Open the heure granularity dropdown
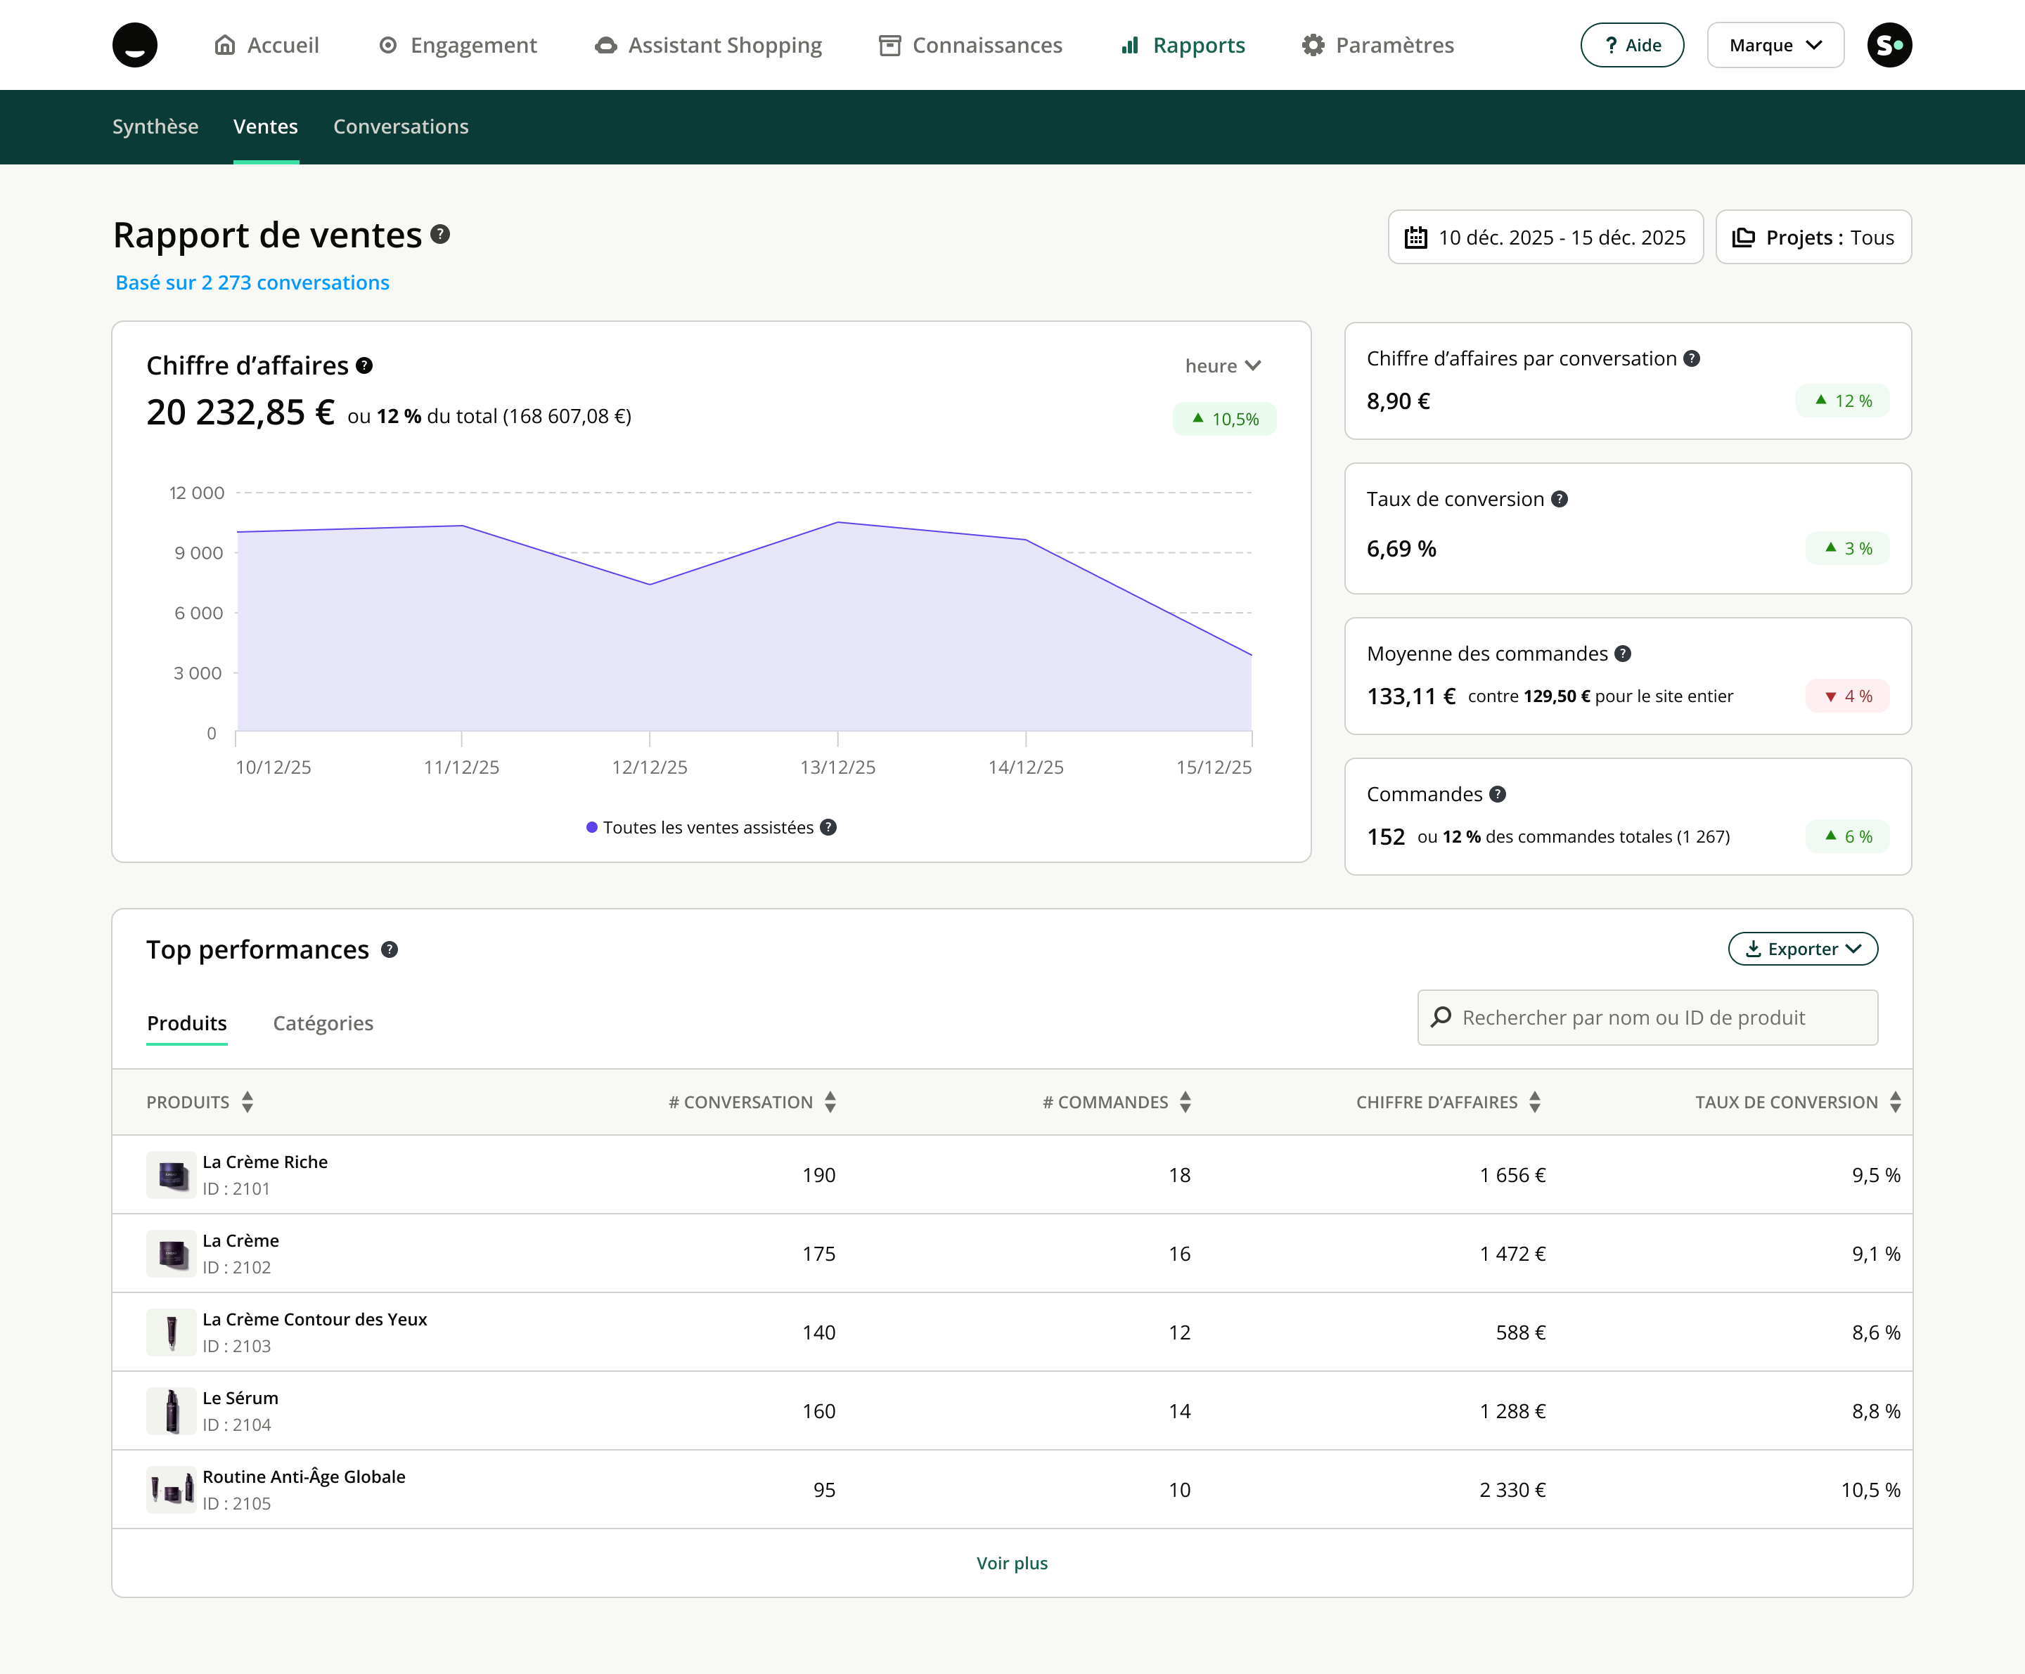The width and height of the screenshot is (2025, 1674). (1223, 366)
